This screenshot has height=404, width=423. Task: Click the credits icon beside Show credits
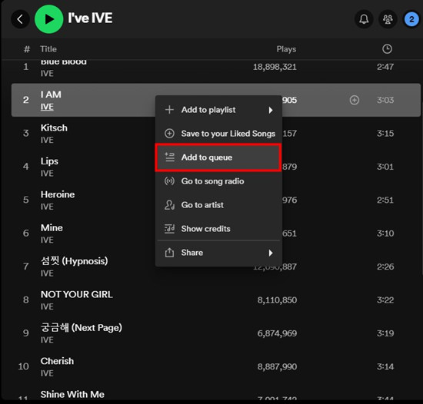click(x=169, y=229)
